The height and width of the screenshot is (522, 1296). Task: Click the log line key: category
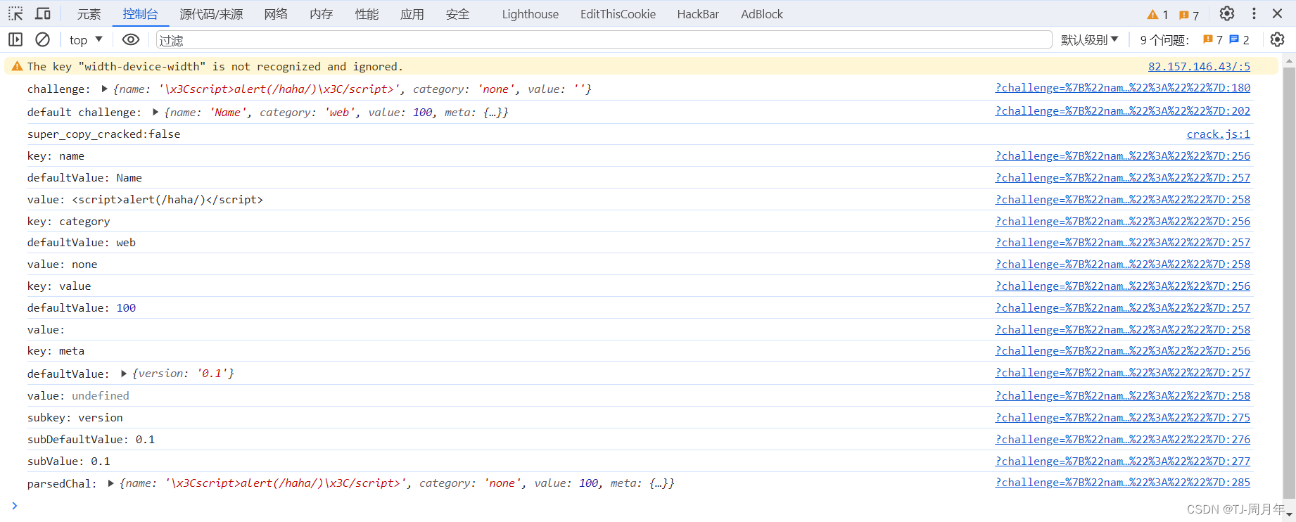pyautogui.click(x=69, y=221)
